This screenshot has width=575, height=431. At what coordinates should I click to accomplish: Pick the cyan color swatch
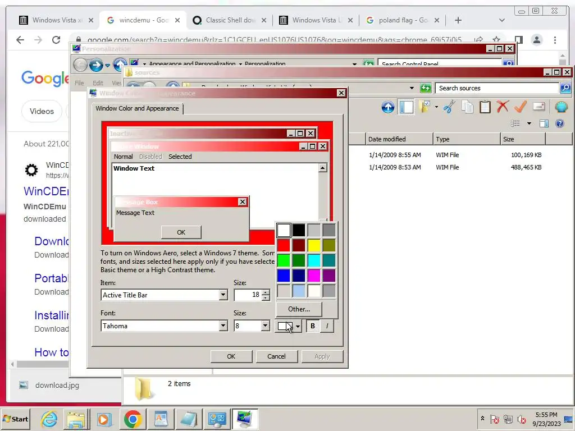coord(314,260)
